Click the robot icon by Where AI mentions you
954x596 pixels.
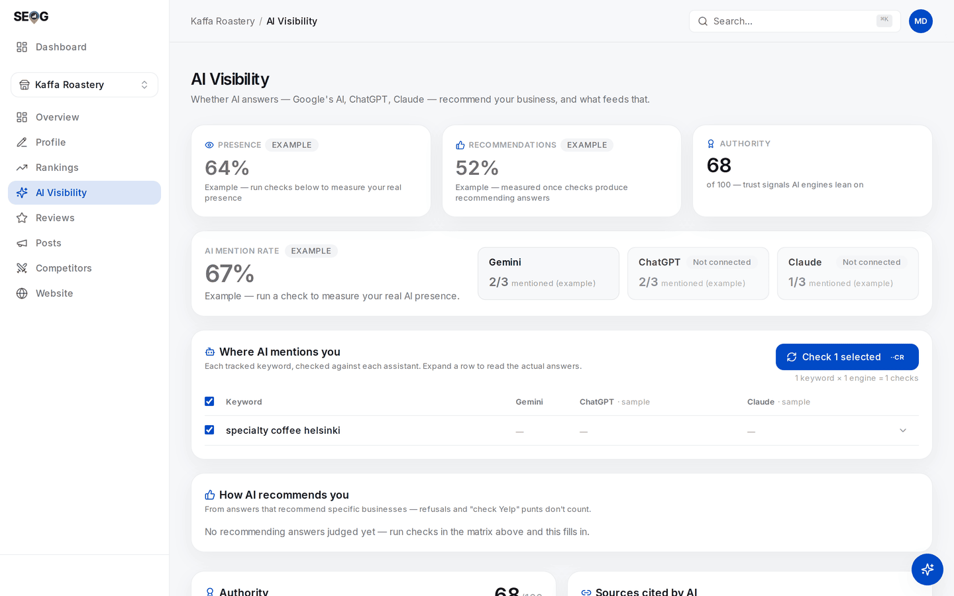(x=210, y=352)
